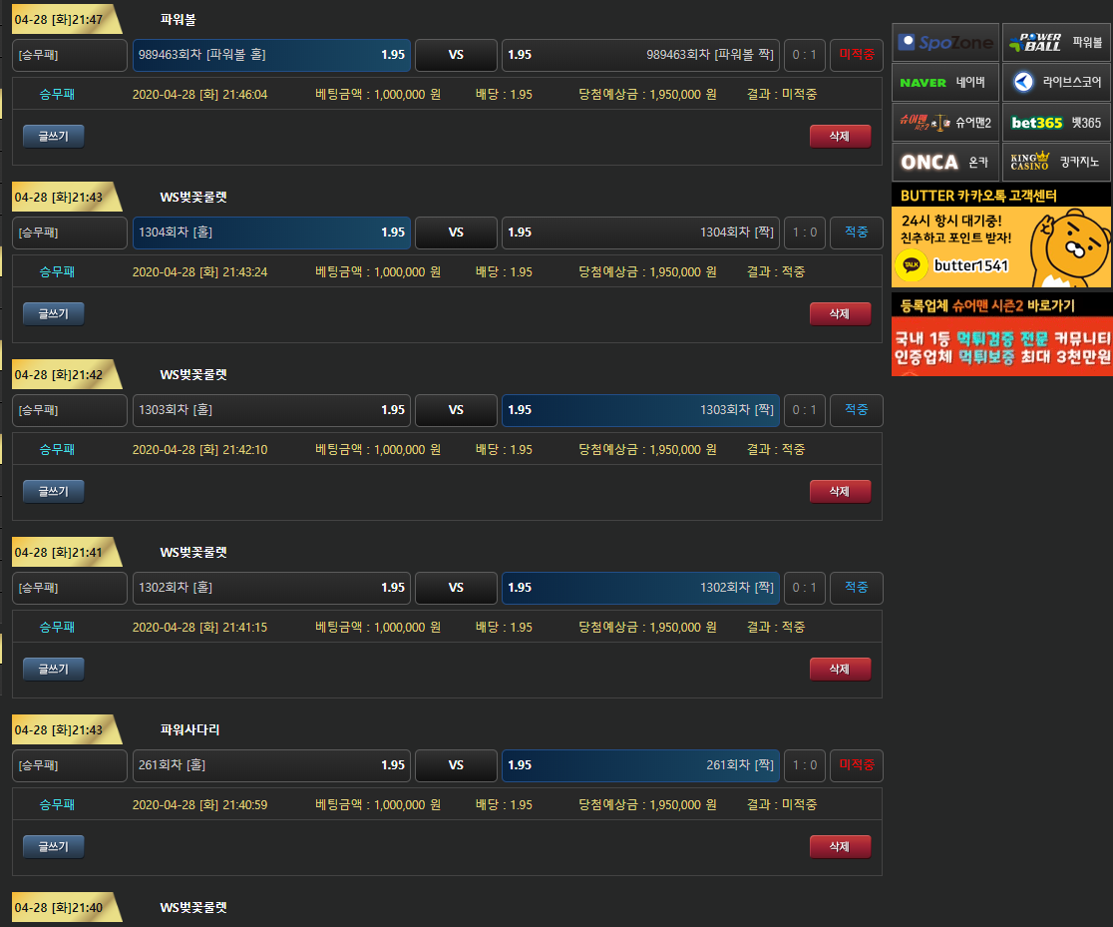
Task: Select the 1304회차 [홀] odds option
Action: click(x=271, y=232)
